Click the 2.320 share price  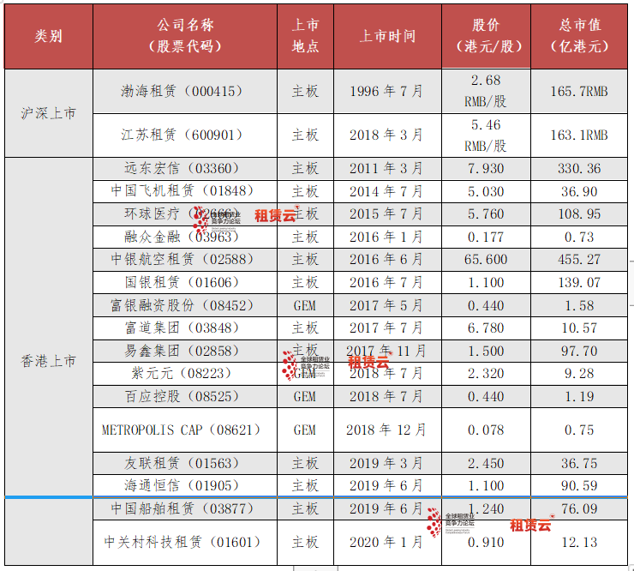[x=486, y=374]
